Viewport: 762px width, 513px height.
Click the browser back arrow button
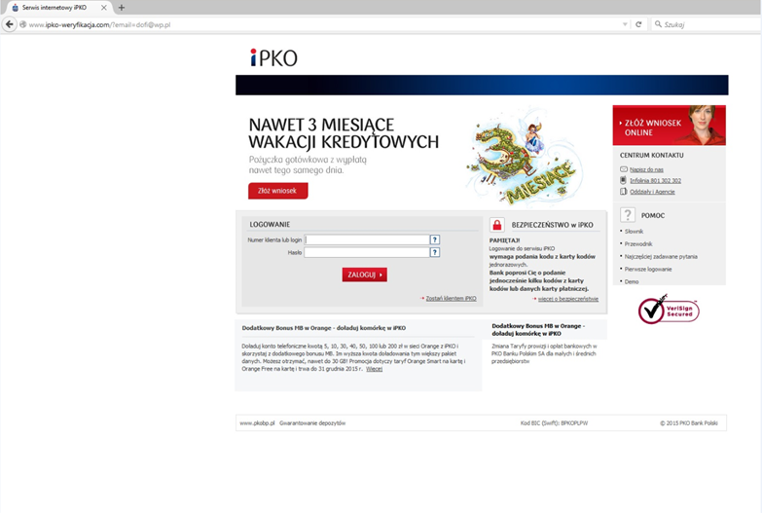point(10,24)
